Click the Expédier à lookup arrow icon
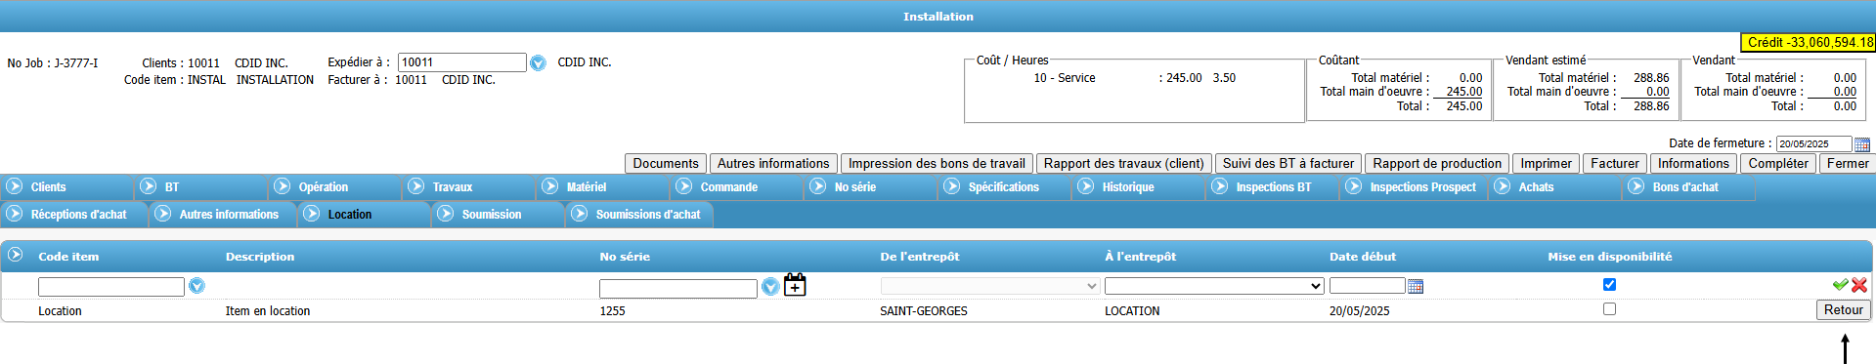Screen dimensions: 1876x364 click(538, 62)
